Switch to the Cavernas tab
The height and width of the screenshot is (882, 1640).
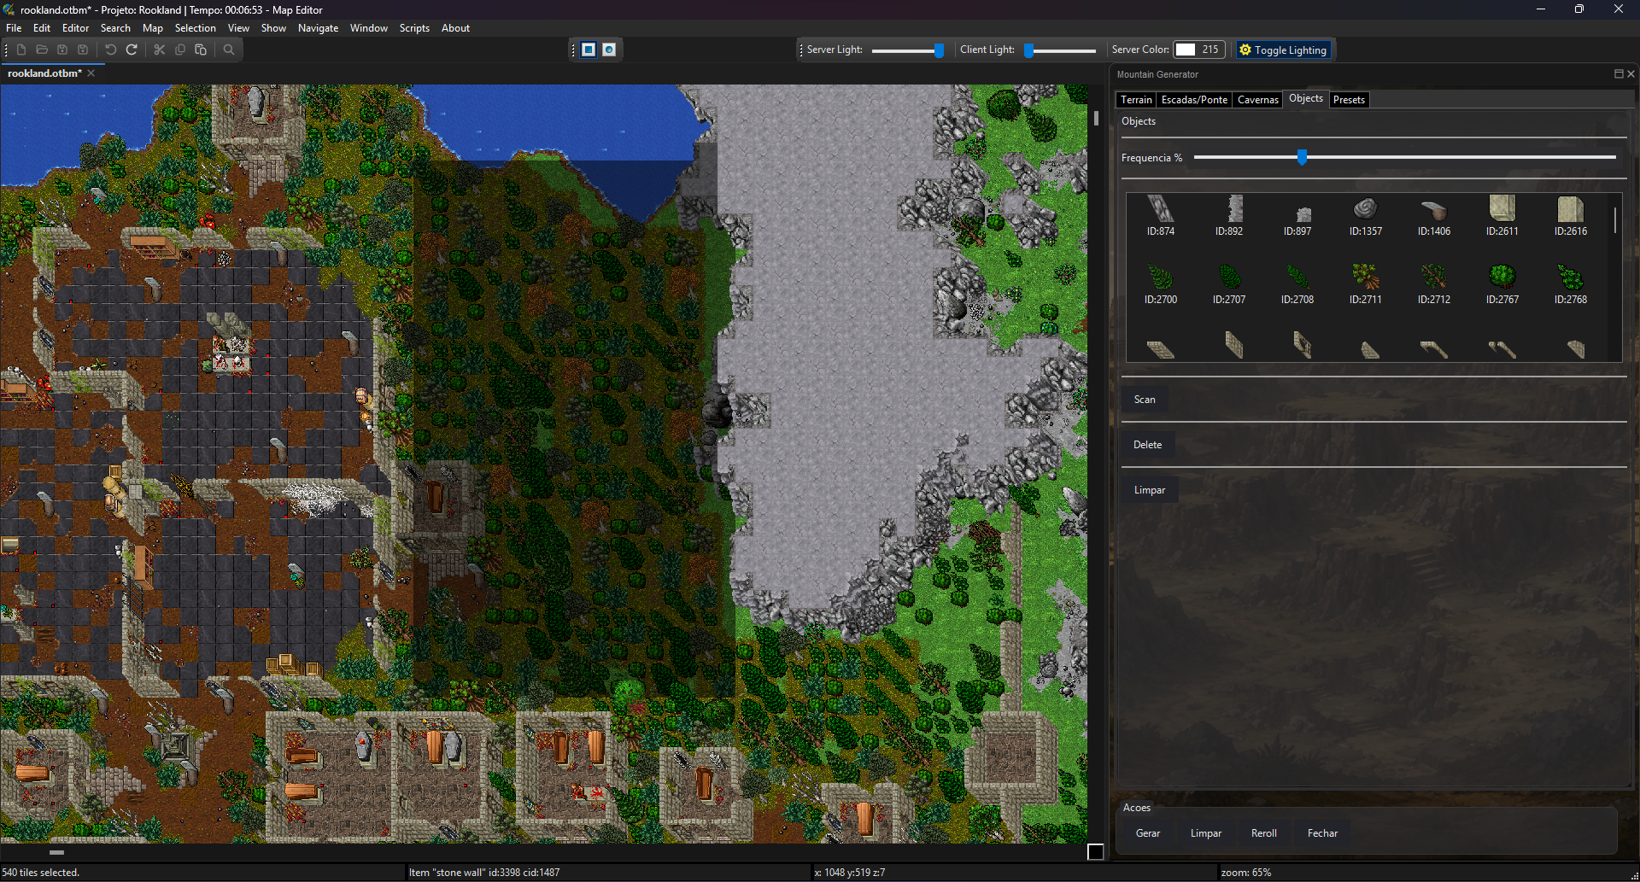click(x=1258, y=100)
